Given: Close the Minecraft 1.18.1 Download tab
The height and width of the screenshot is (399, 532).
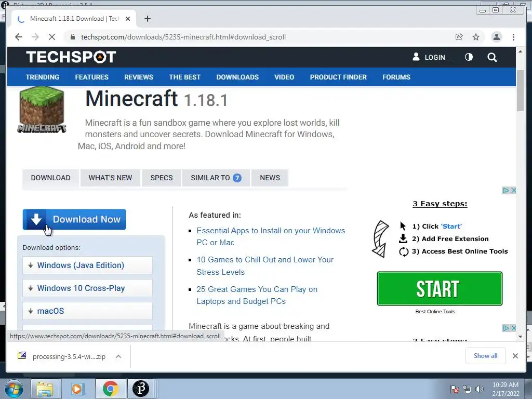Looking at the screenshot, I should click(128, 19).
